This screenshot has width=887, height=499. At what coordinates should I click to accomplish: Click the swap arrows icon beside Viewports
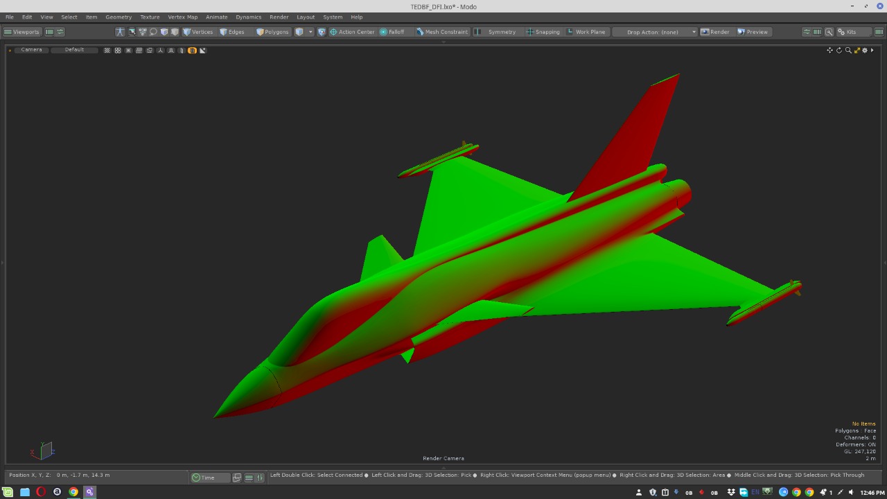click(x=60, y=32)
